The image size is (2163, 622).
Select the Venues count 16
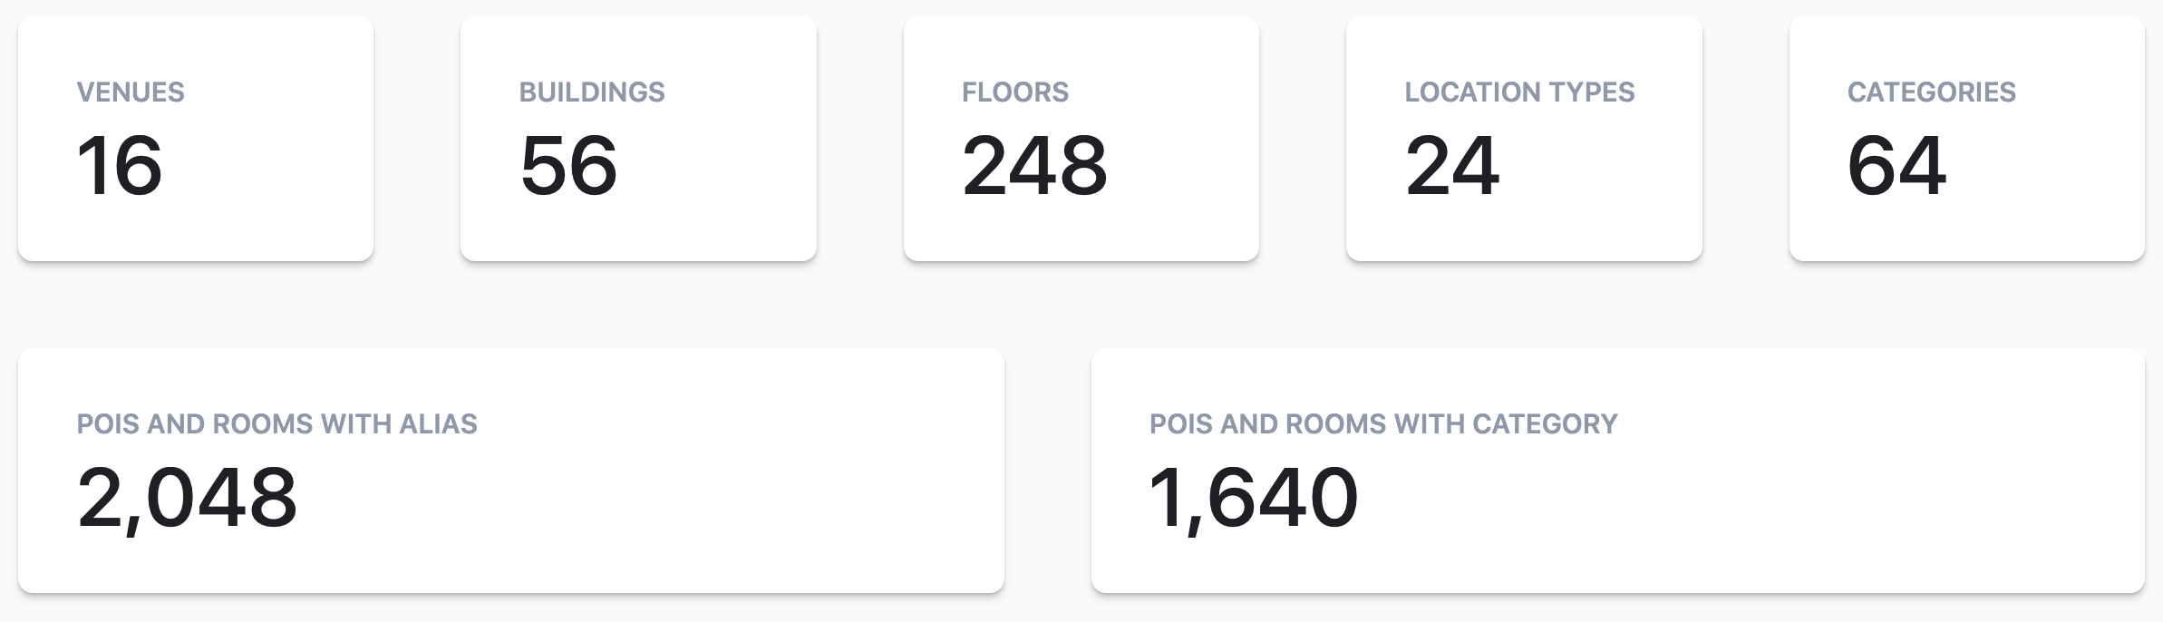(x=120, y=165)
